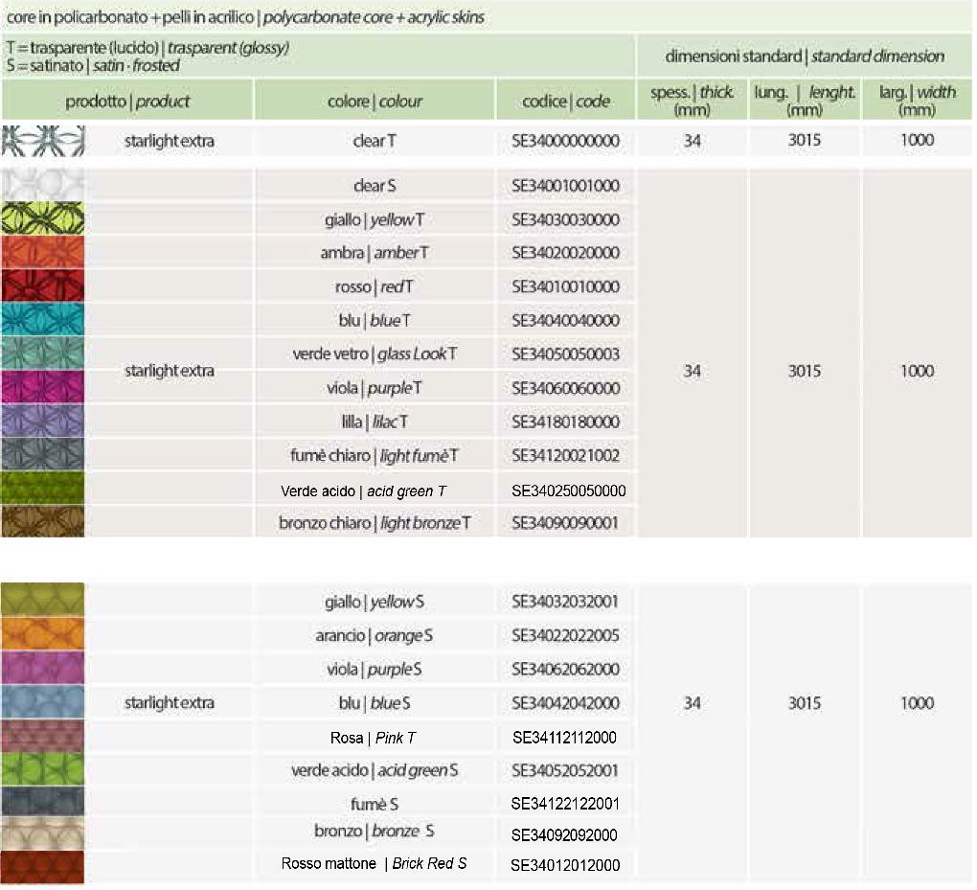
Task: Click code SE34000000000
Action: (x=566, y=141)
